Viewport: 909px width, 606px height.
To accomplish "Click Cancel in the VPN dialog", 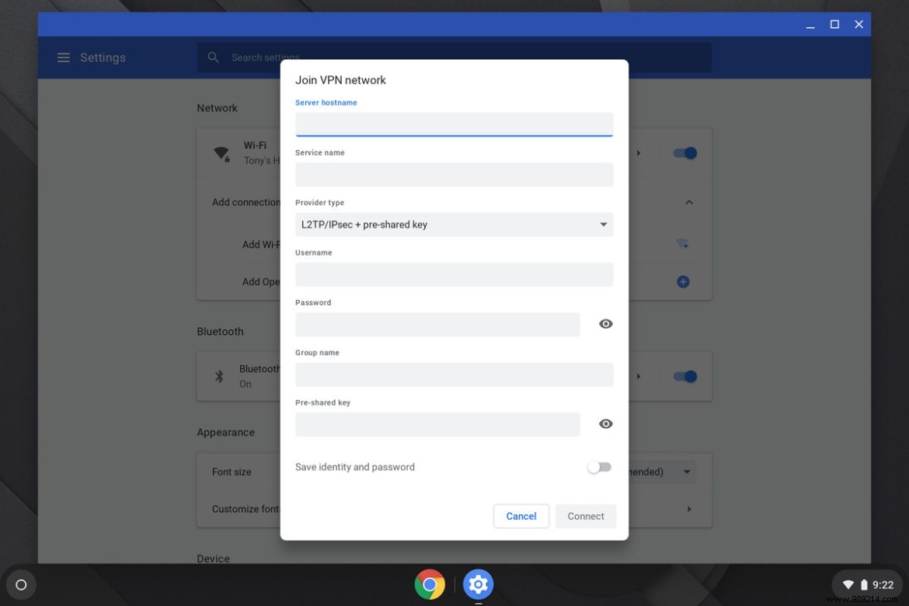I will tap(521, 516).
